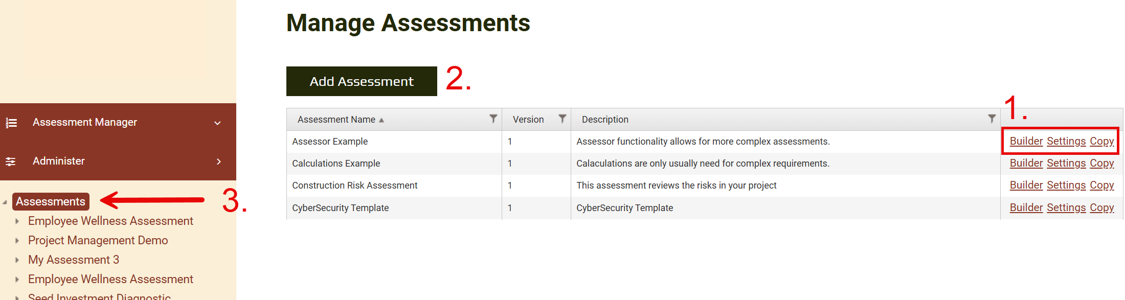Expand the Project Management Demo tree node
1125x300 pixels.
[17, 241]
